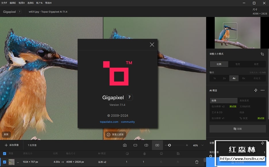Click the gamma correction column header icon
269x167 pixels.
(x=178, y=153)
